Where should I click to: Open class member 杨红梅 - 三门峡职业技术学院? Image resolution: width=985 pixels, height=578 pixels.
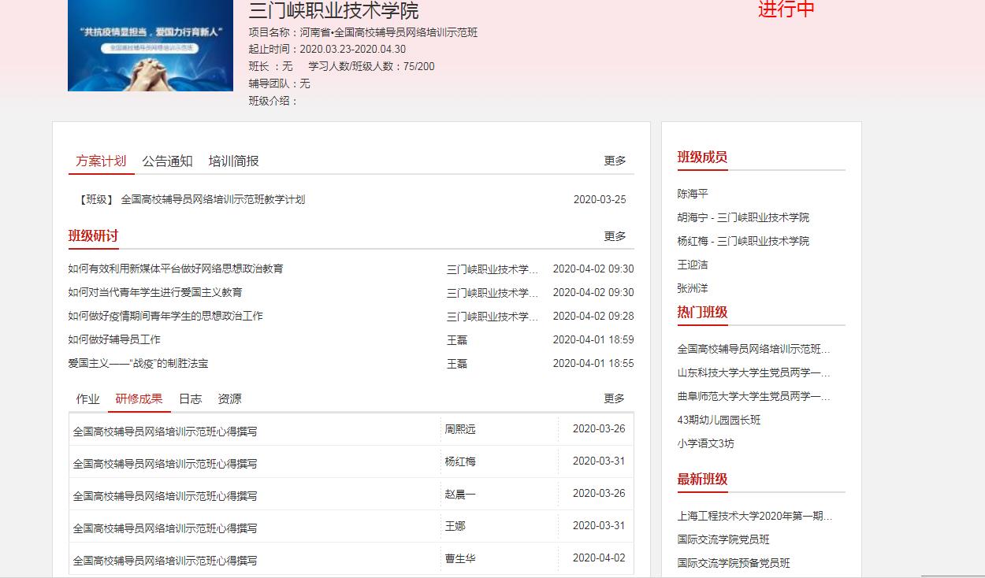tap(742, 241)
